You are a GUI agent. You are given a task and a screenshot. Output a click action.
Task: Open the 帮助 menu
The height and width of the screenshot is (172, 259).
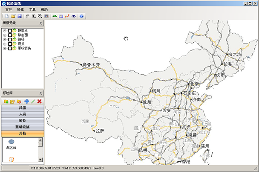44,9
